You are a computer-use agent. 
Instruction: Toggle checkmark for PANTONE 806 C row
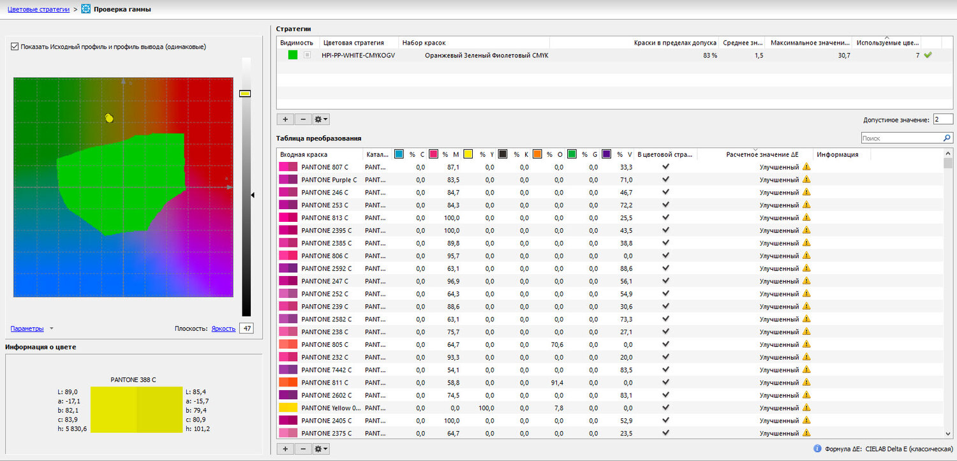[666, 256]
